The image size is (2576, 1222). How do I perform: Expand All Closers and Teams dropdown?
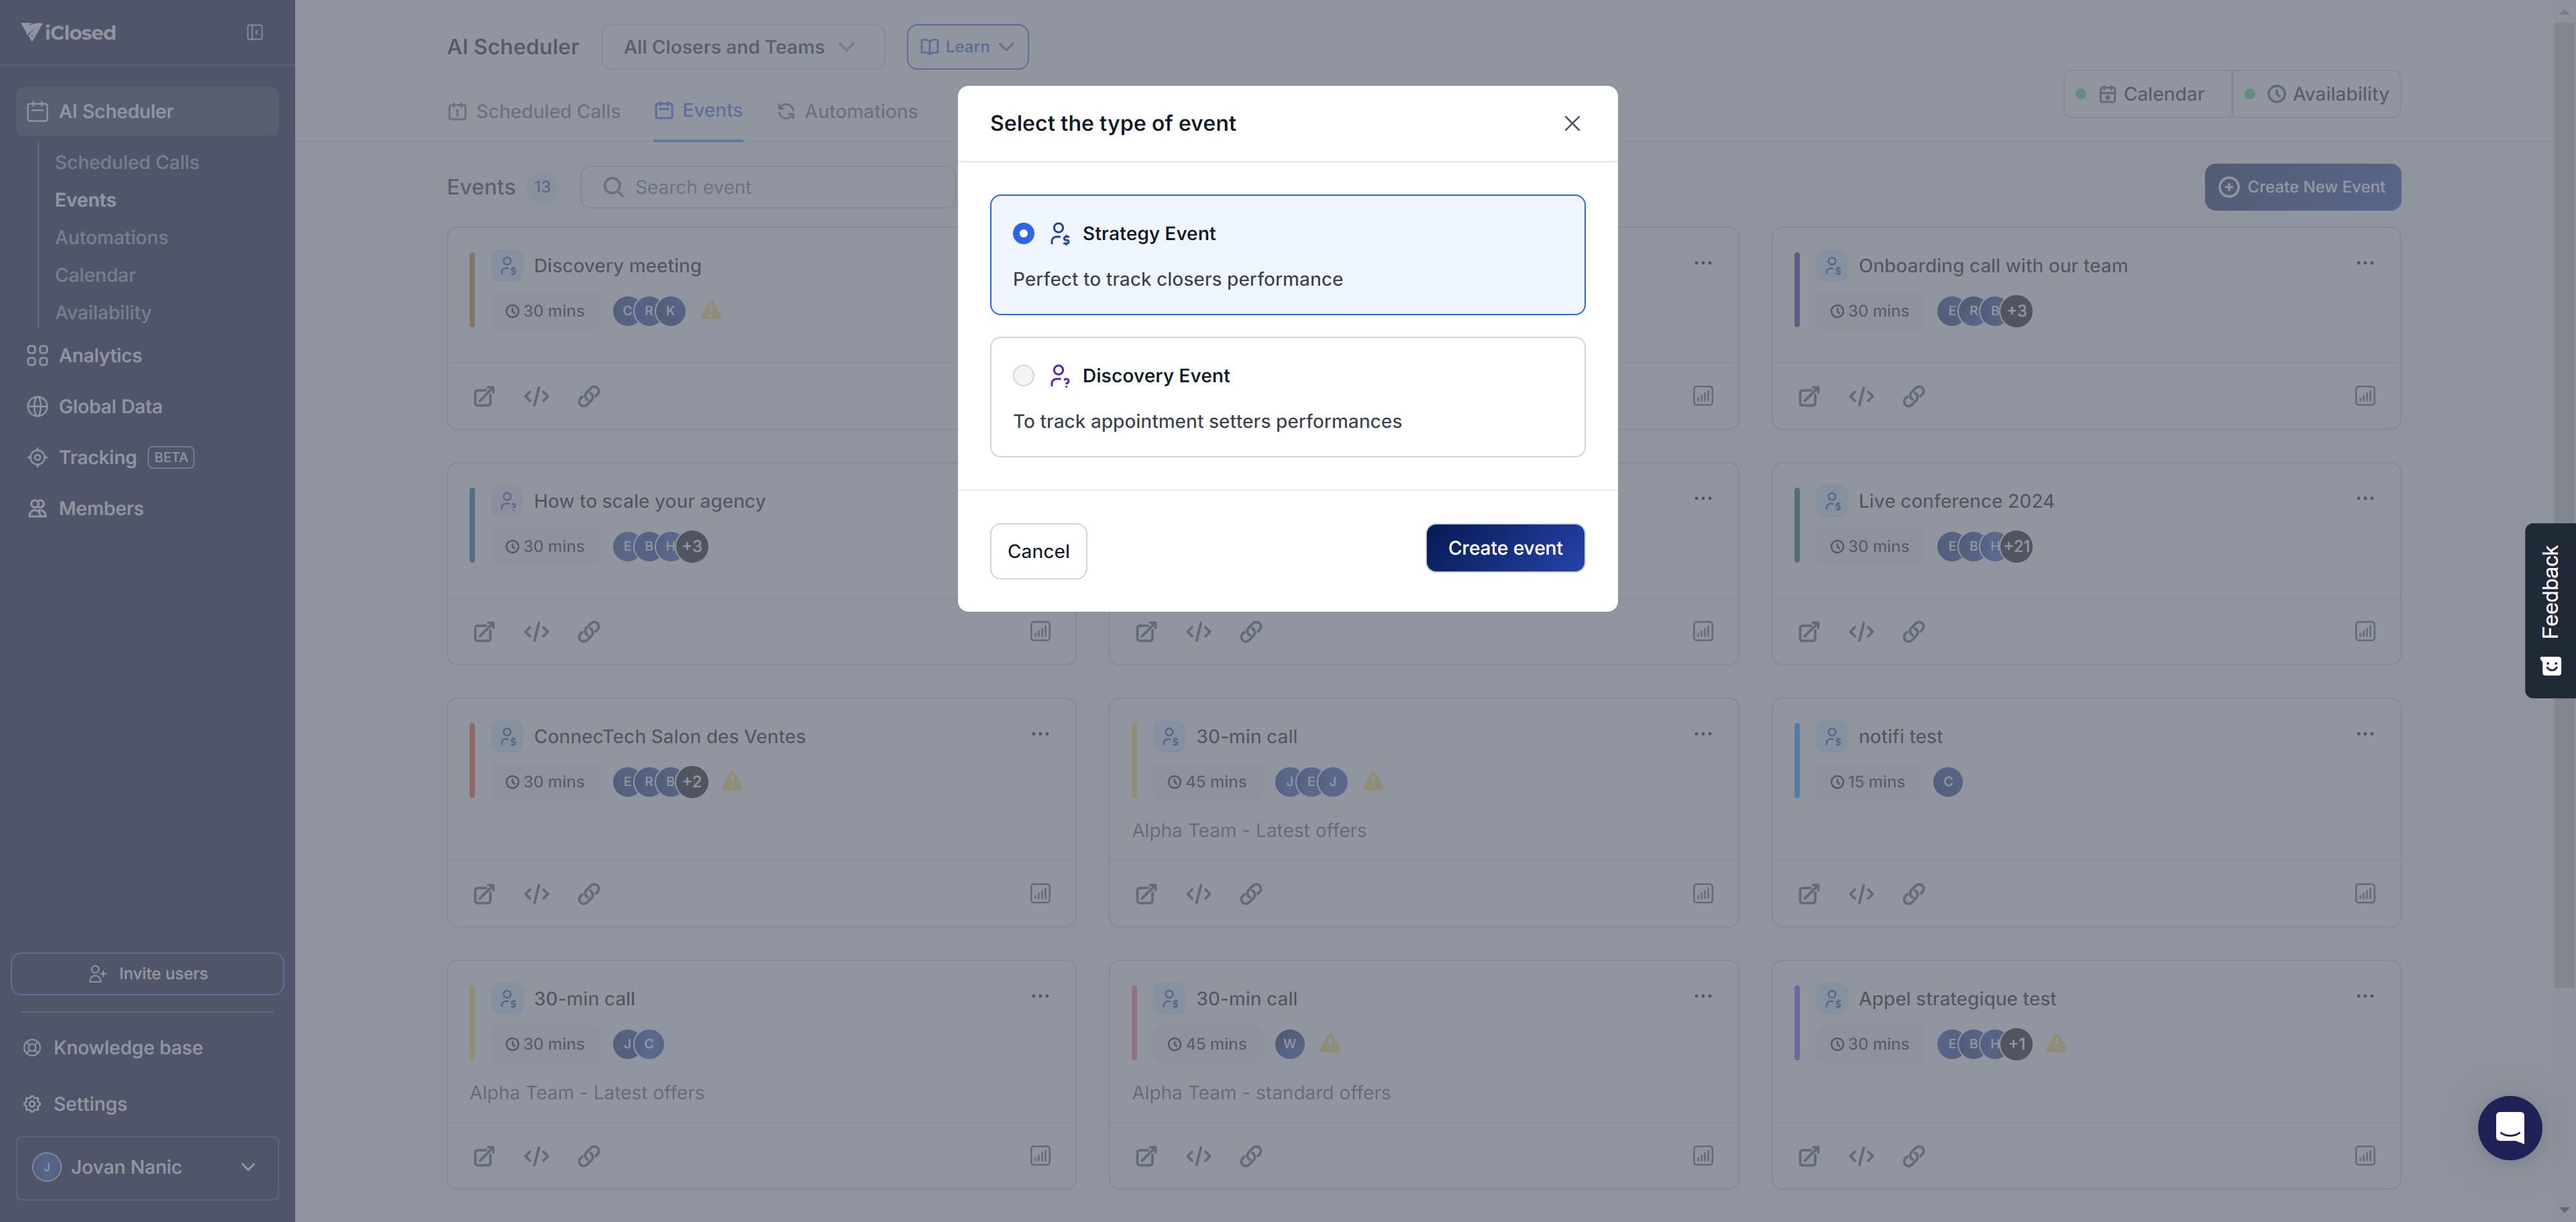tap(742, 47)
